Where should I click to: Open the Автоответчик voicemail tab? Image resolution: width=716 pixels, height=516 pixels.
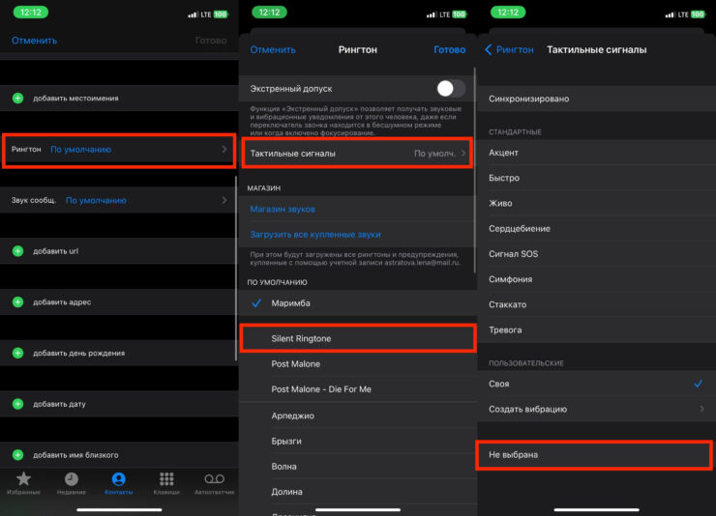[214, 482]
